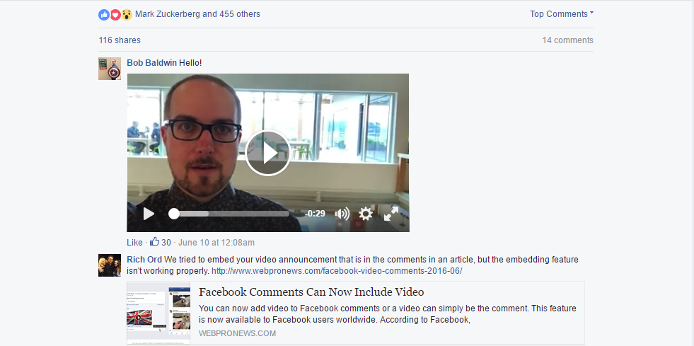This screenshot has width=694, height=346.
Task: Play video using center play button
Action: (x=268, y=153)
